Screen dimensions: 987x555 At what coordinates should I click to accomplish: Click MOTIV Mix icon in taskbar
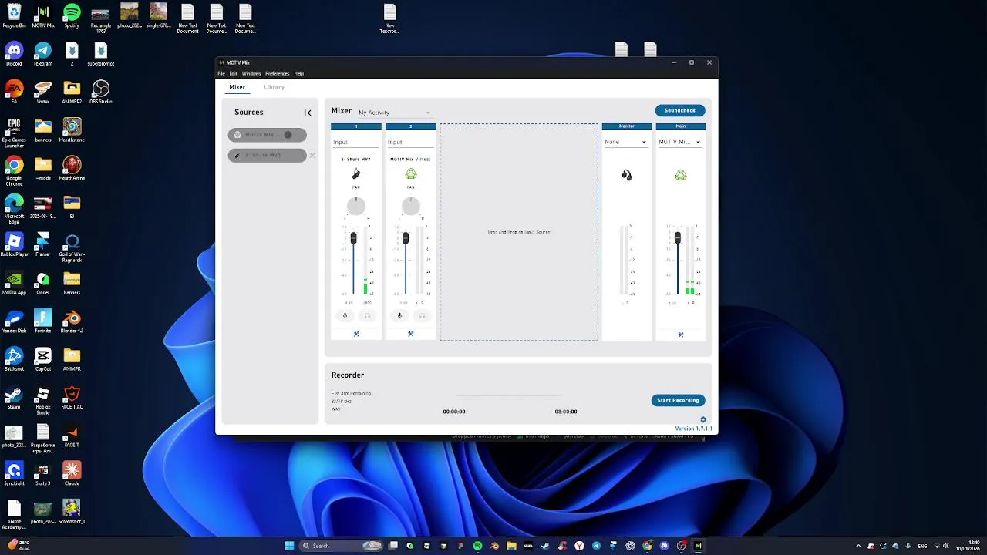(x=698, y=546)
